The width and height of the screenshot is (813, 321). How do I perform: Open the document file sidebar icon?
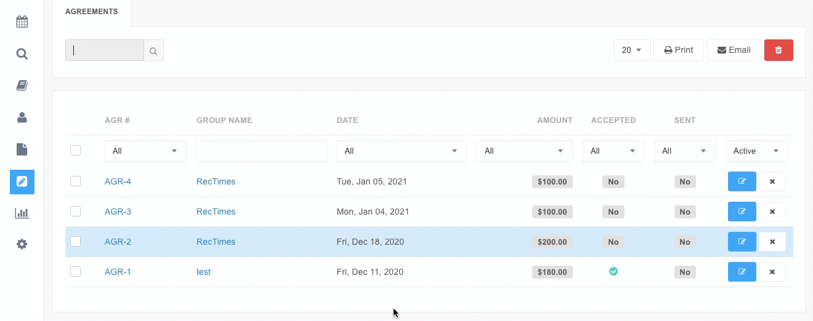tap(22, 149)
